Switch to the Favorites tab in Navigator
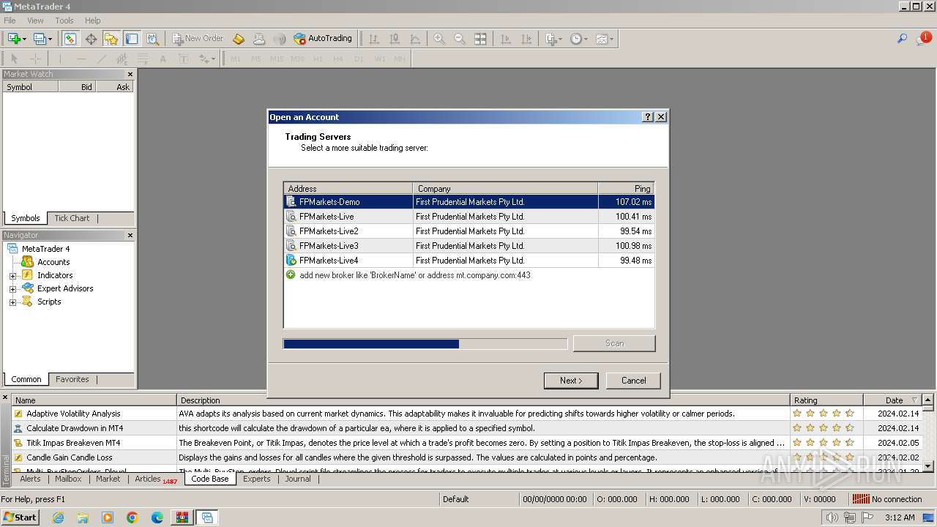 pyautogui.click(x=72, y=379)
